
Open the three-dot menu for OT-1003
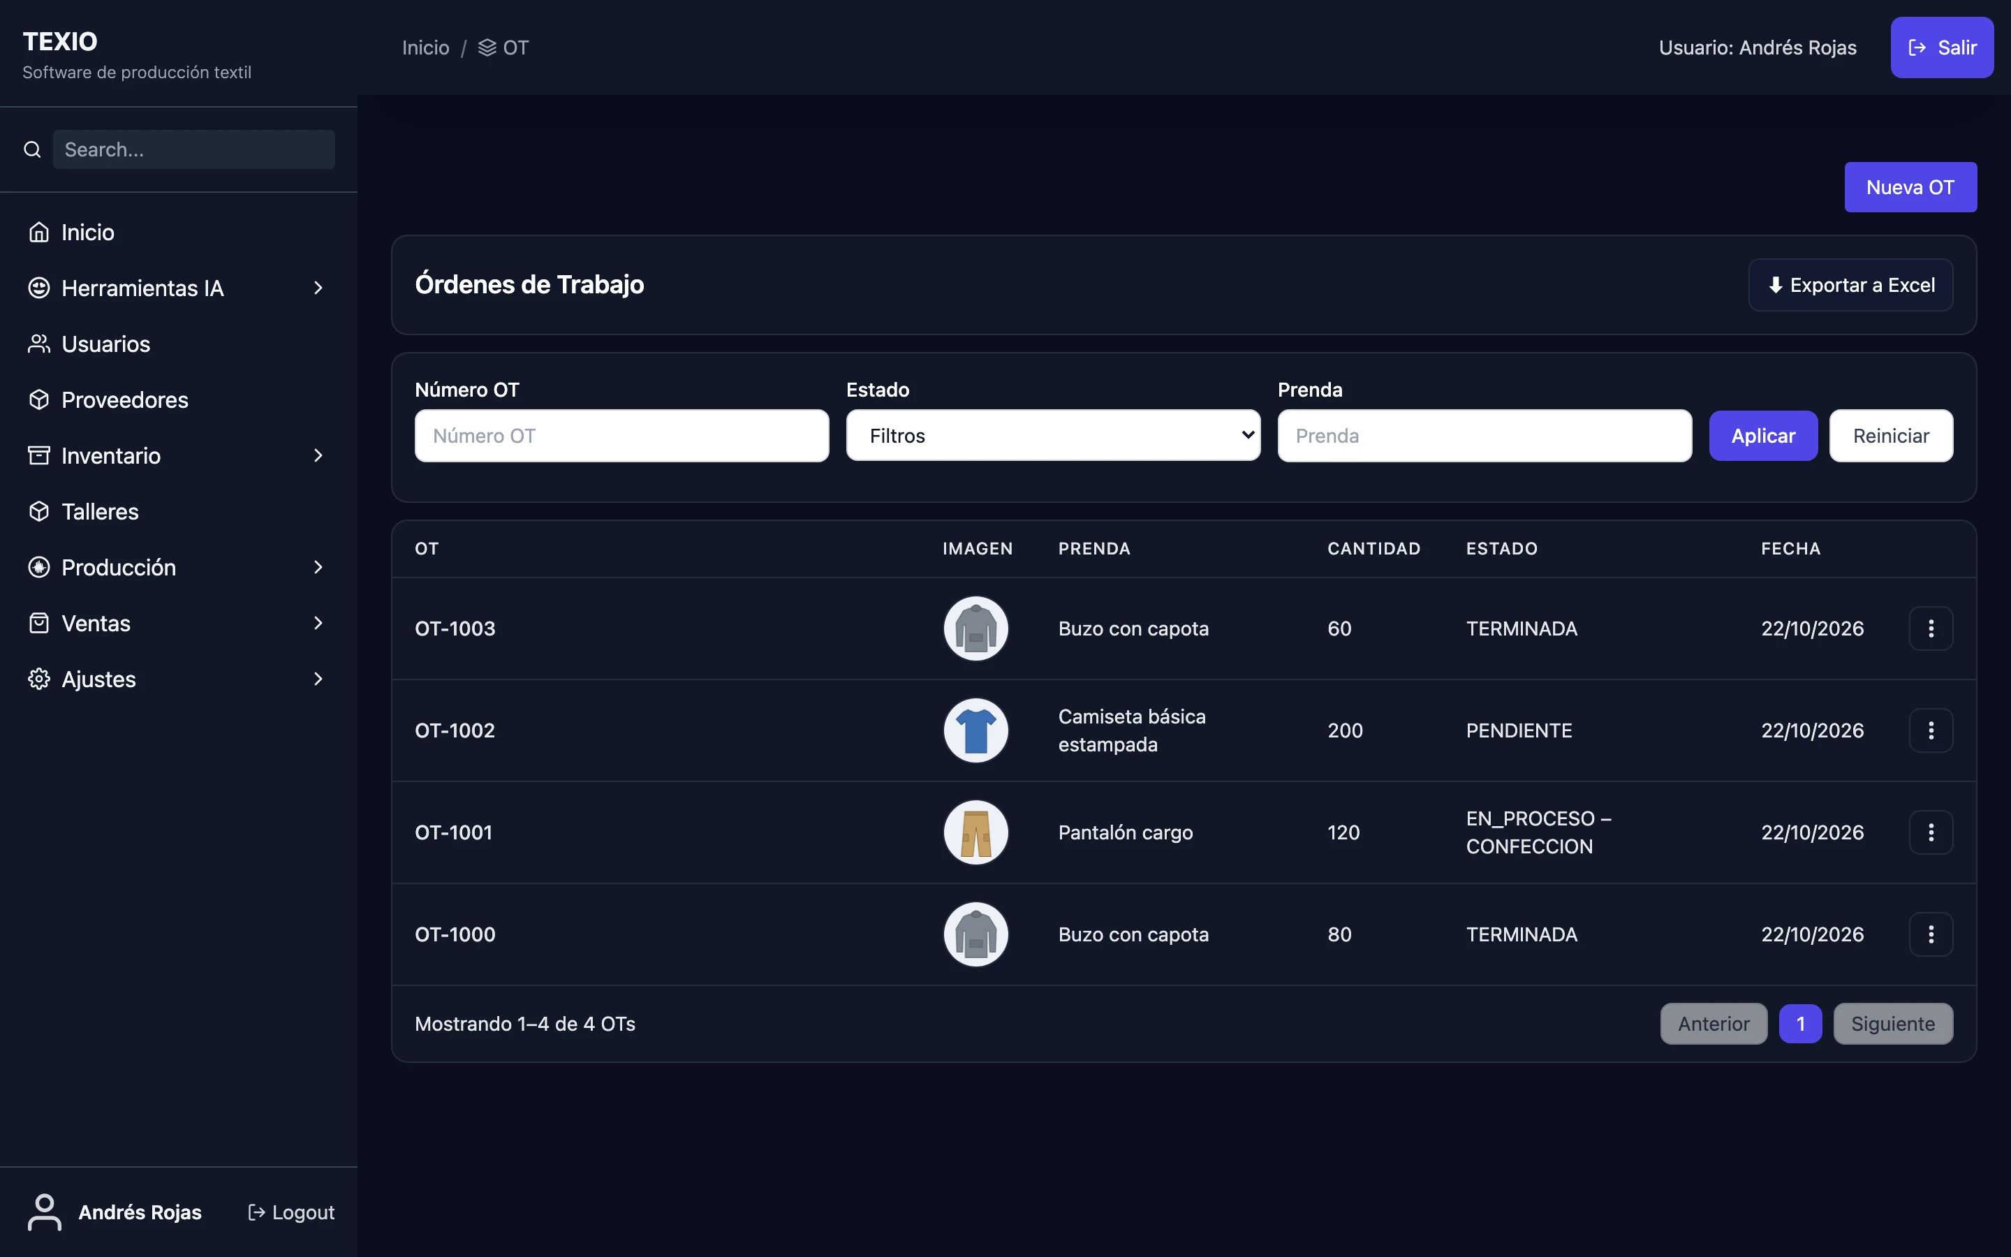pos(1931,628)
